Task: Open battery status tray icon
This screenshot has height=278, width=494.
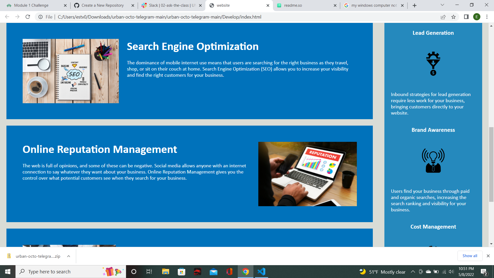Action: click(x=436, y=272)
